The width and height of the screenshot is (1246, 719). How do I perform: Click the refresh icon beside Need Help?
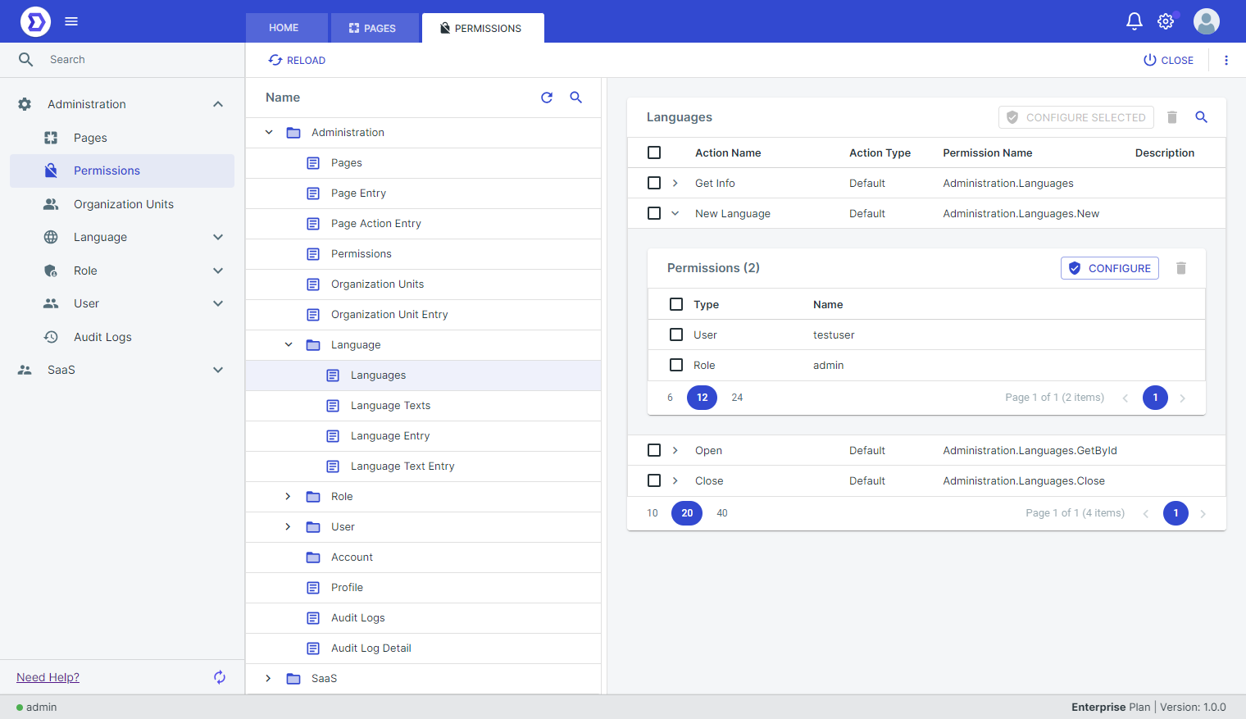click(220, 677)
